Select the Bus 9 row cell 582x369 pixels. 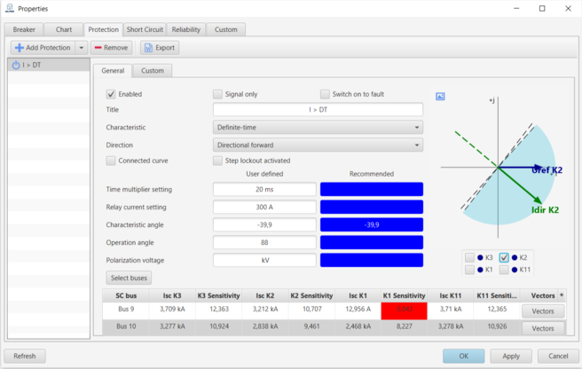[x=126, y=310]
